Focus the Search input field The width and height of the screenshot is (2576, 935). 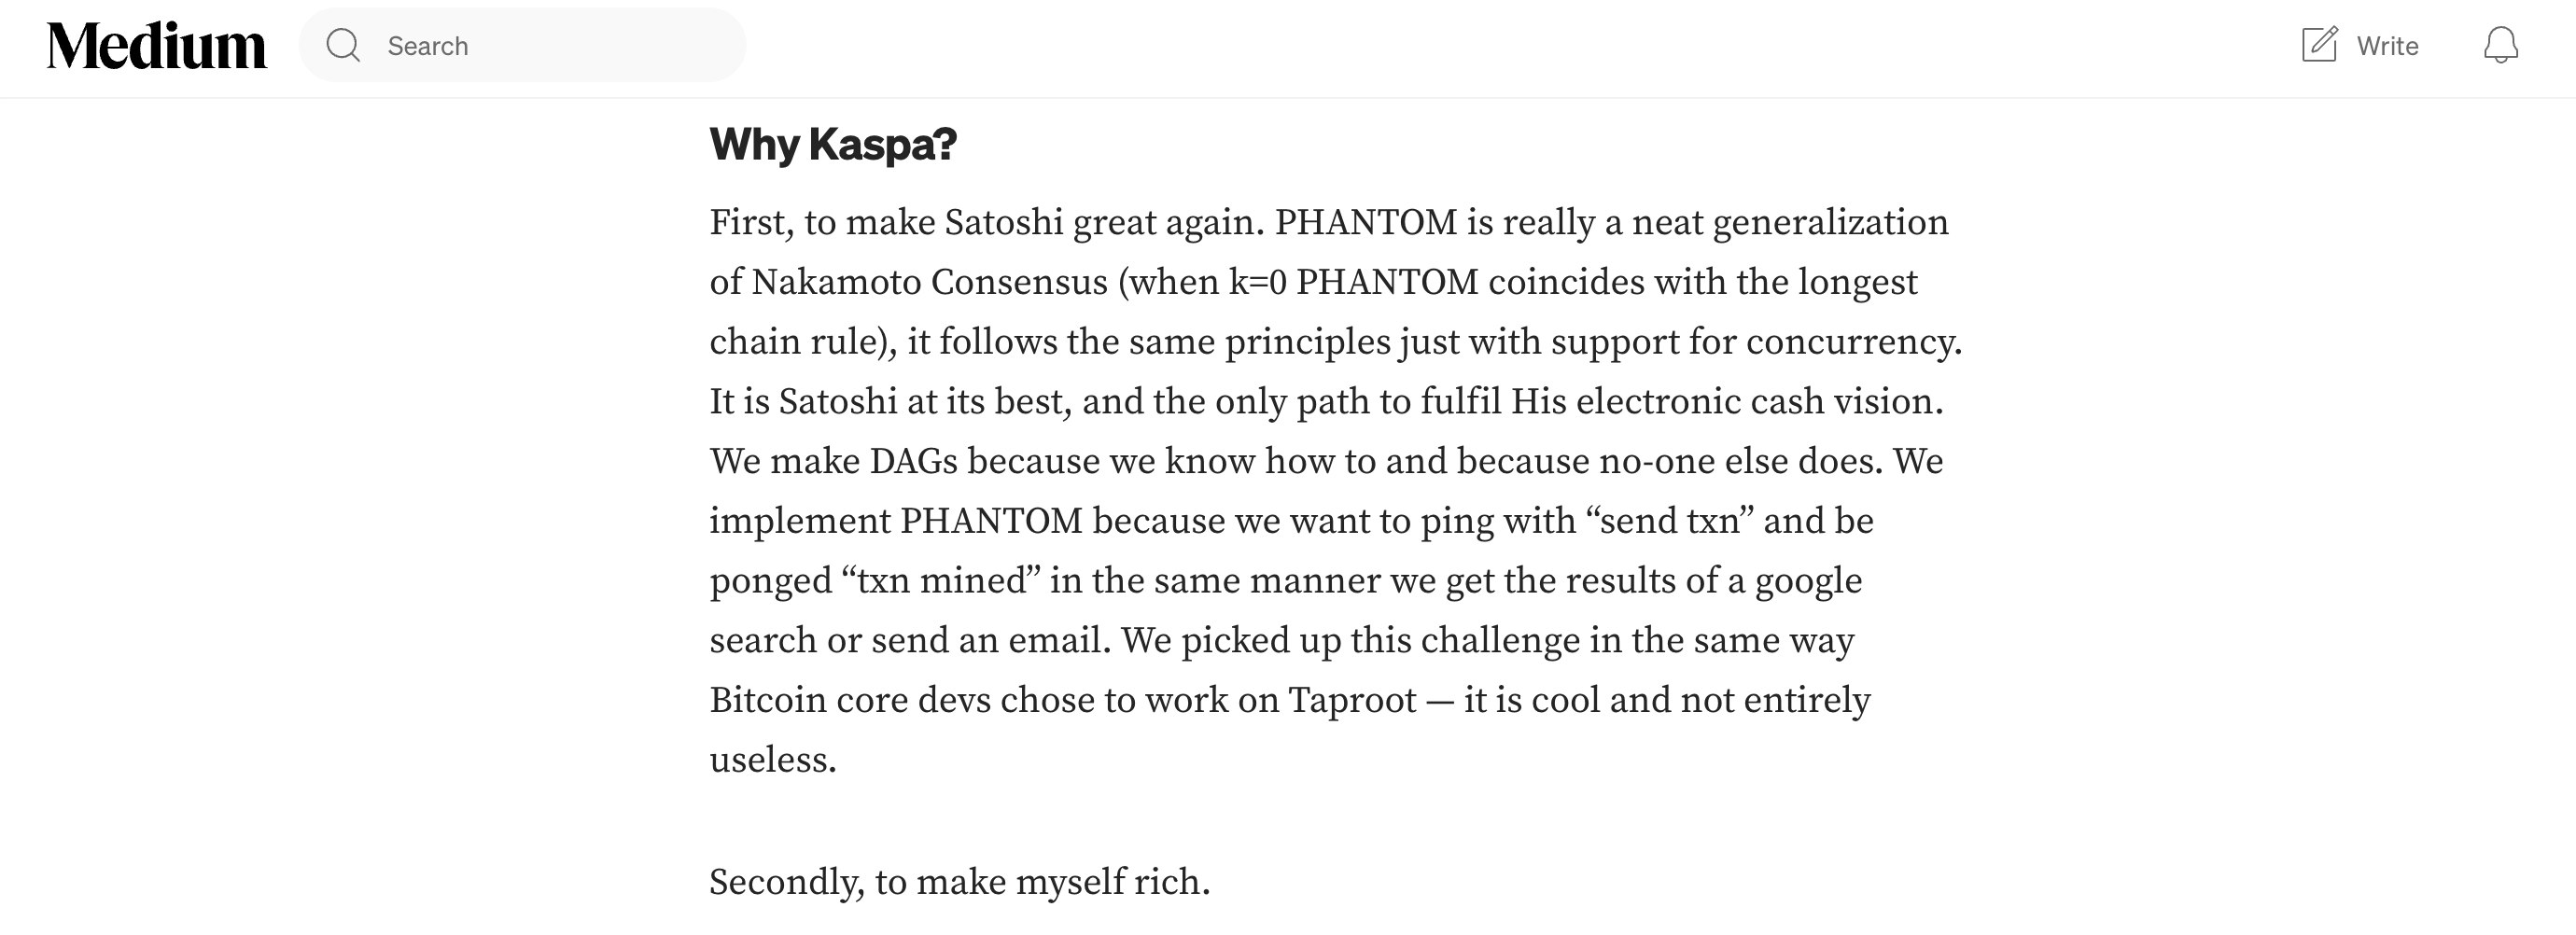[x=550, y=46]
